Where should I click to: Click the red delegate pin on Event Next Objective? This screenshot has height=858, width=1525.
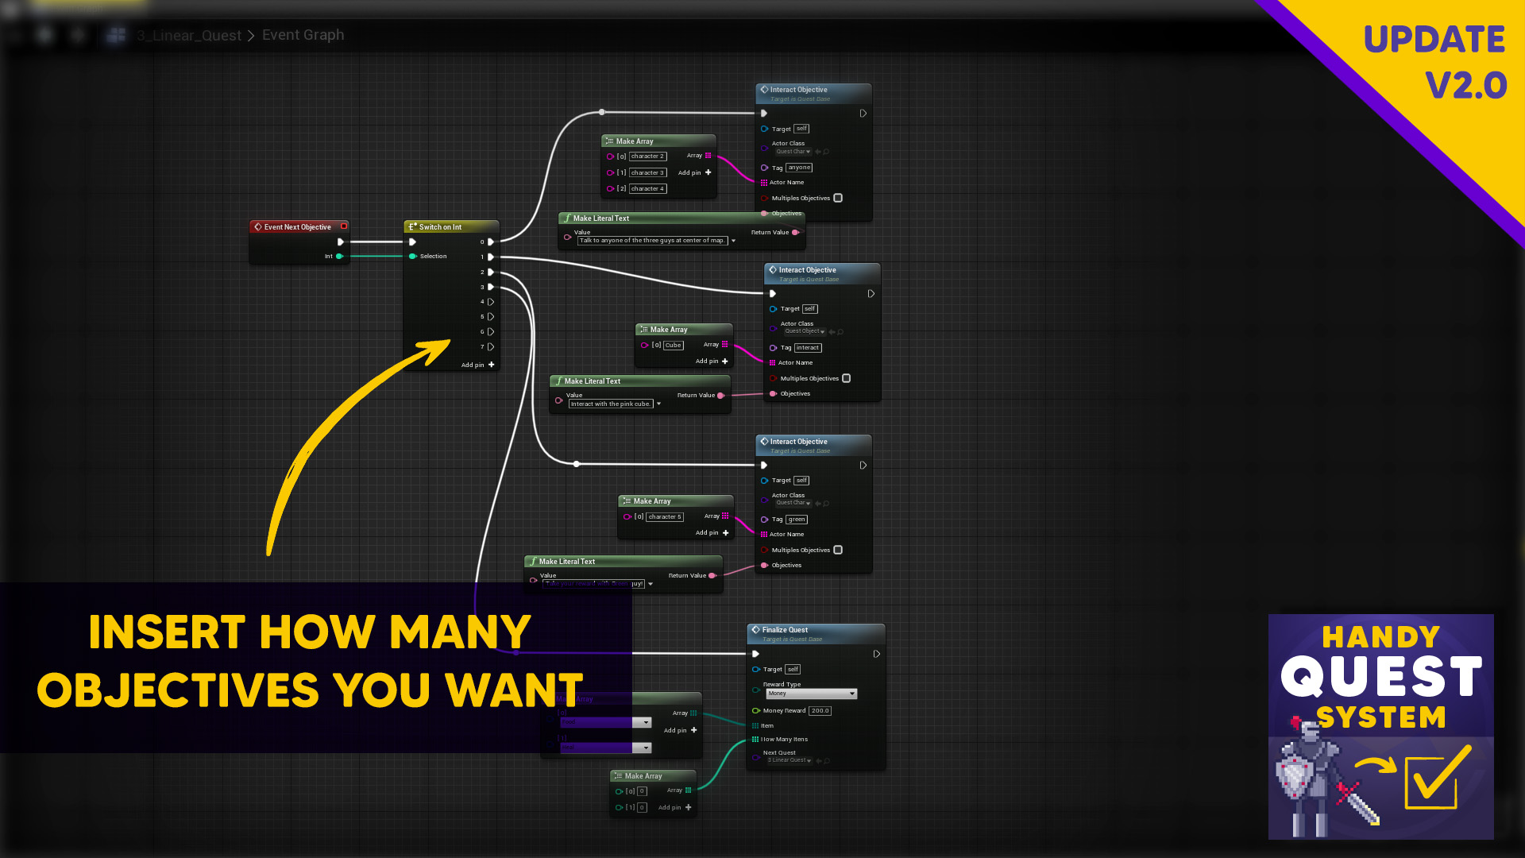[344, 226]
